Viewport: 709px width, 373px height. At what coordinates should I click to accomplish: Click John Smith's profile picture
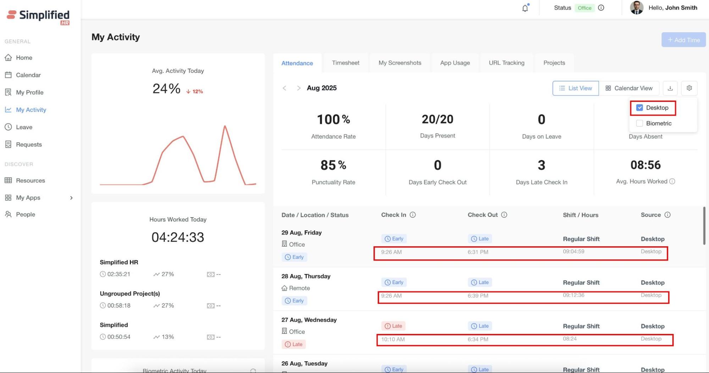click(x=636, y=8)
